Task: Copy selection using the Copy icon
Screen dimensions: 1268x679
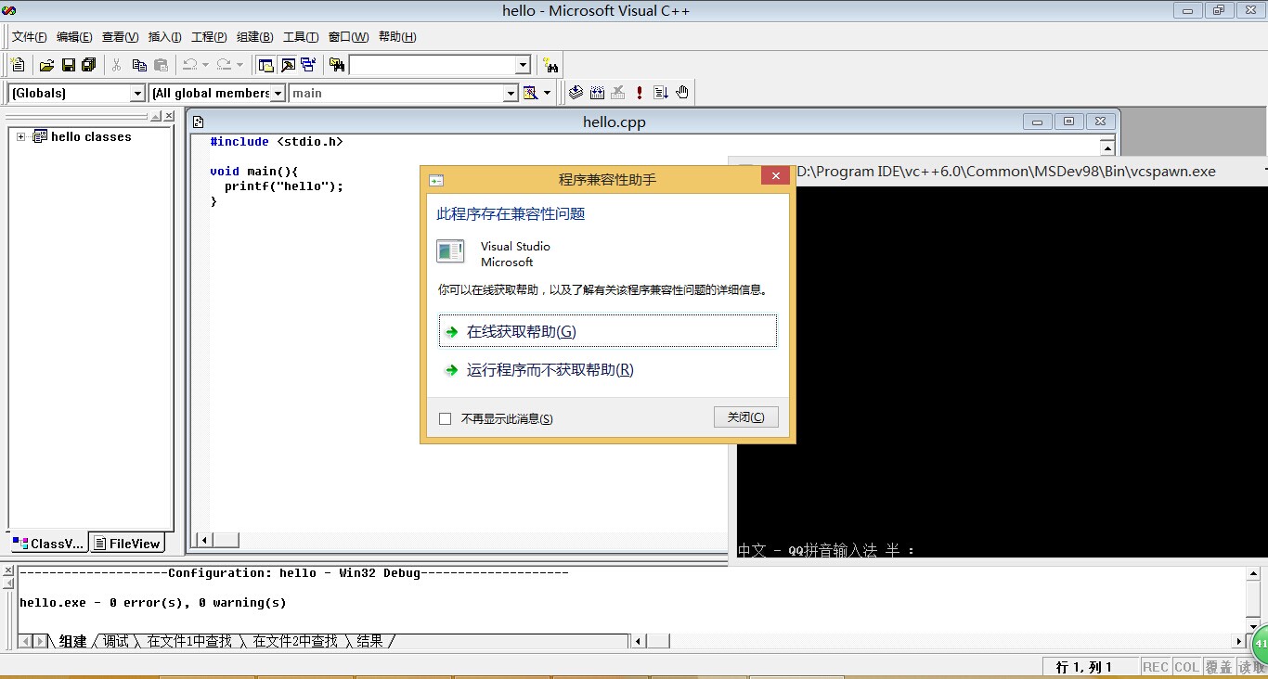Action: click(139, 65)
